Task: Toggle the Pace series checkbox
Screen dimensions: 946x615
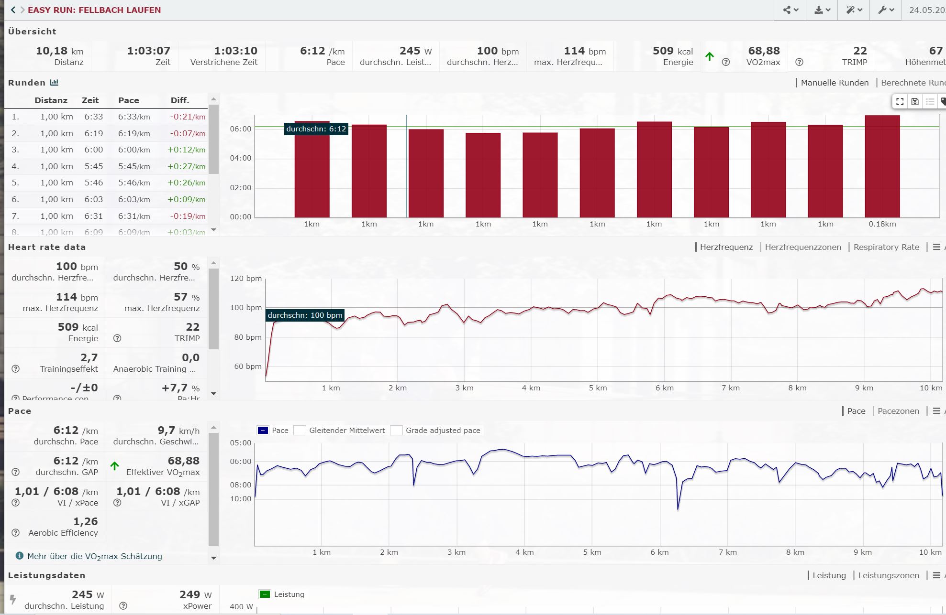Action: pos(263,431)
